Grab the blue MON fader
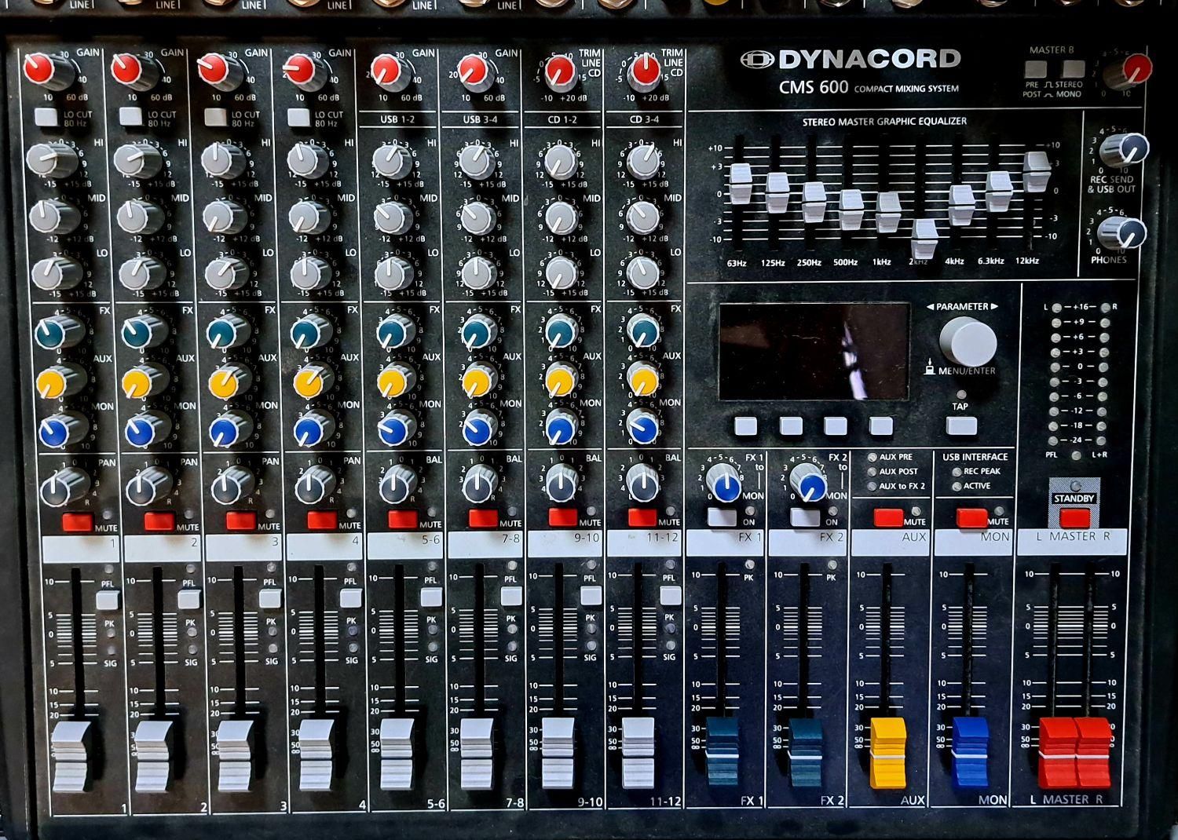The width and height of the screenshot is (1178, 840). tap(971, 752)
